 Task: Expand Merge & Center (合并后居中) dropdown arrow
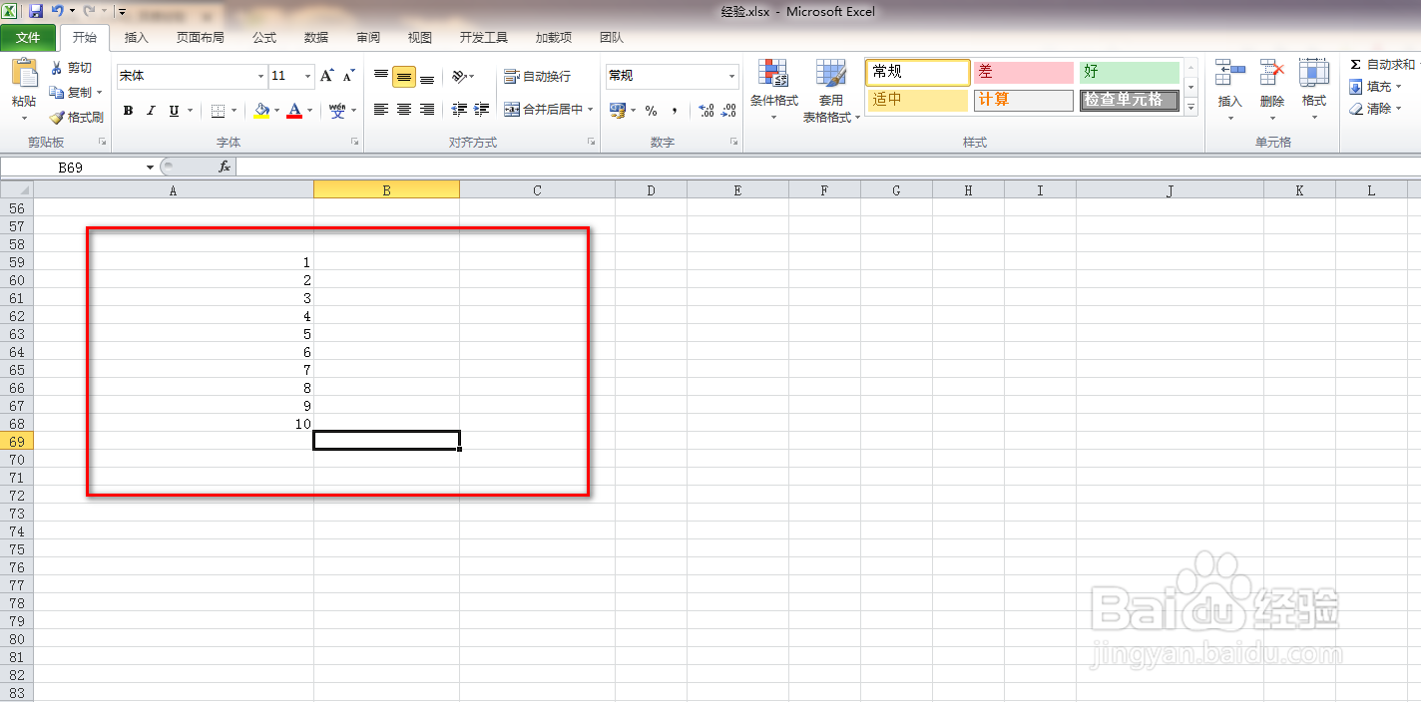pos(591,110)
